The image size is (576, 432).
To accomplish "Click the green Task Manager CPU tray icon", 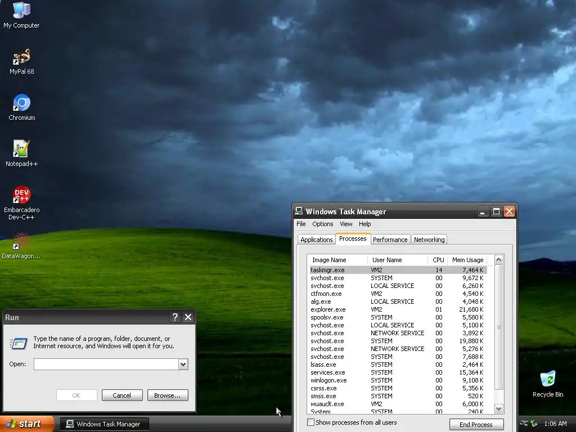I will tap(534, 424).
